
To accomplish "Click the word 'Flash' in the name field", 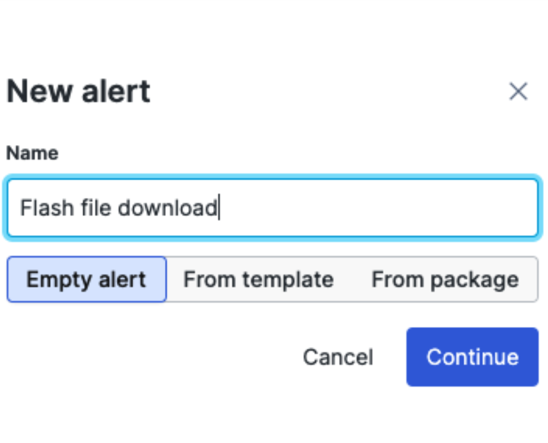I will pos(47,208).
